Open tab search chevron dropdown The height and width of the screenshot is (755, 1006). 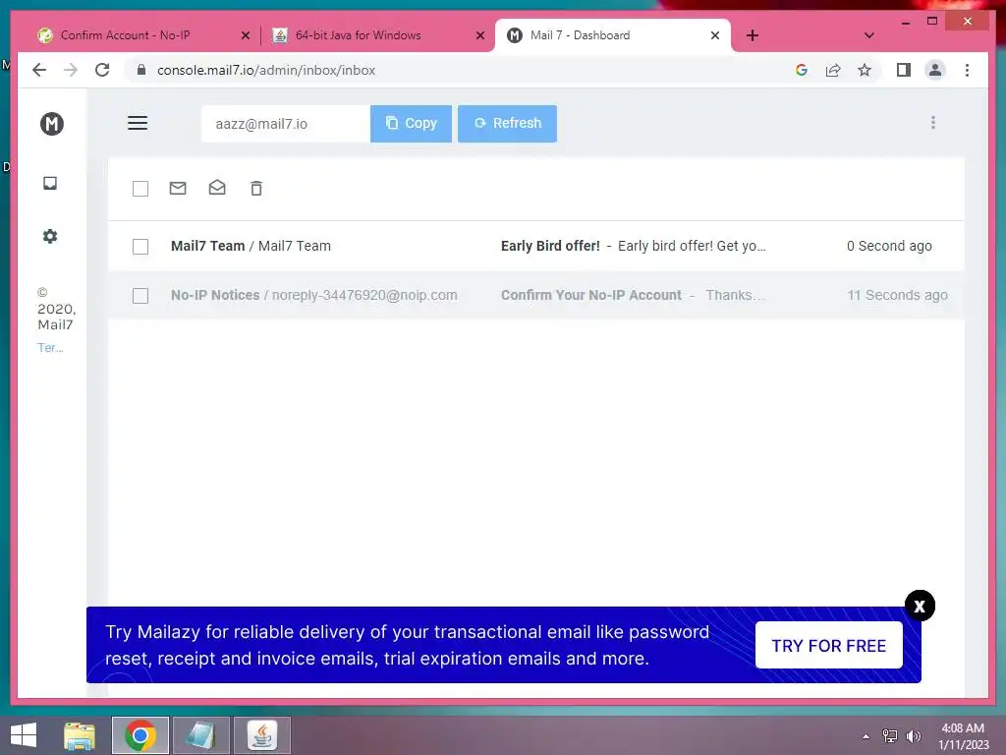868,35
